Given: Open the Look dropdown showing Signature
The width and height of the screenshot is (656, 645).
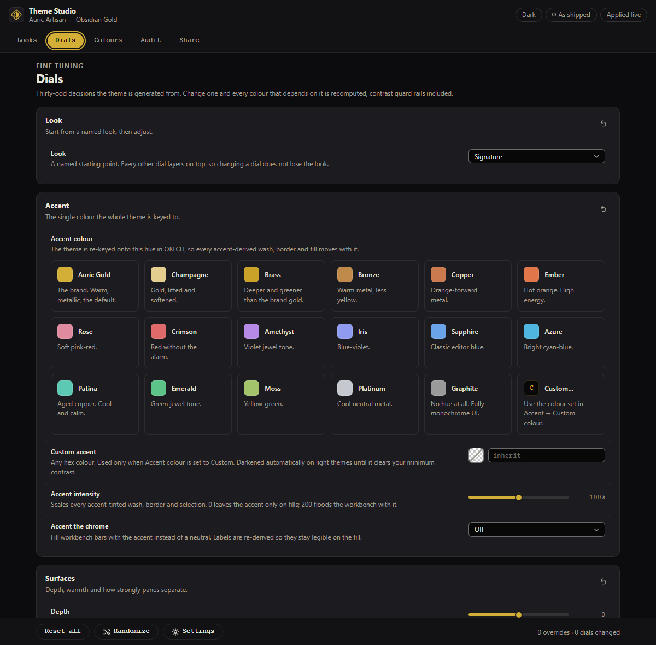Looking at the screenshot, I should [x=537, y=156].
